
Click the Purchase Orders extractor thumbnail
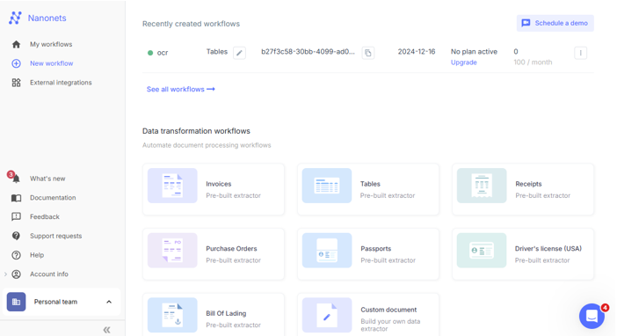point(172,250)
